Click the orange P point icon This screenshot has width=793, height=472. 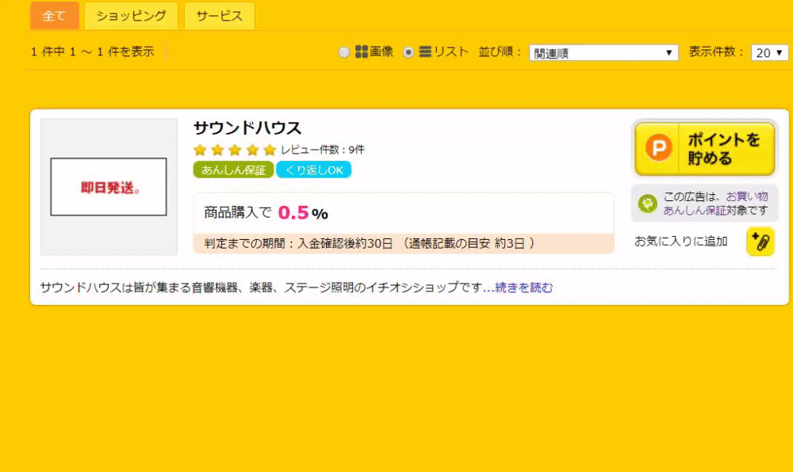[658, 147]
